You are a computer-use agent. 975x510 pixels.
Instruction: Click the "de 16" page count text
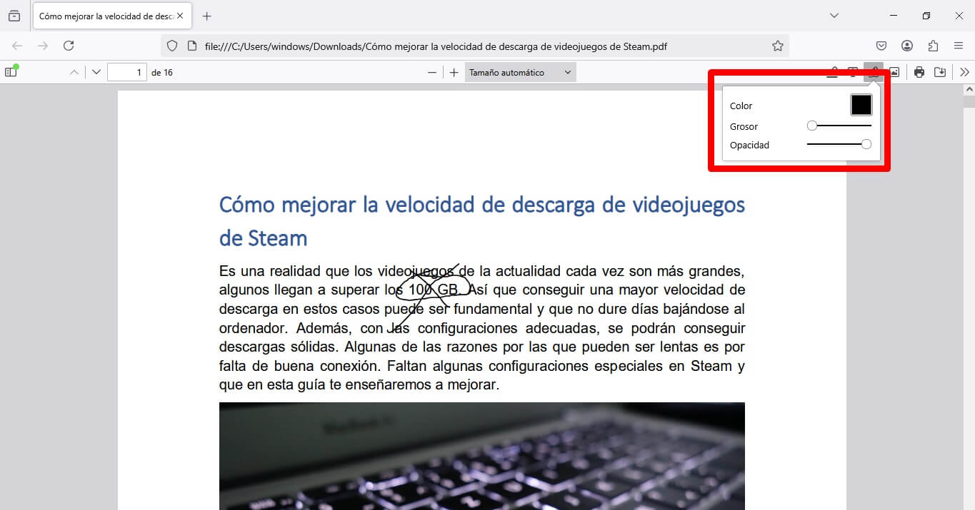tap(162, 72)
